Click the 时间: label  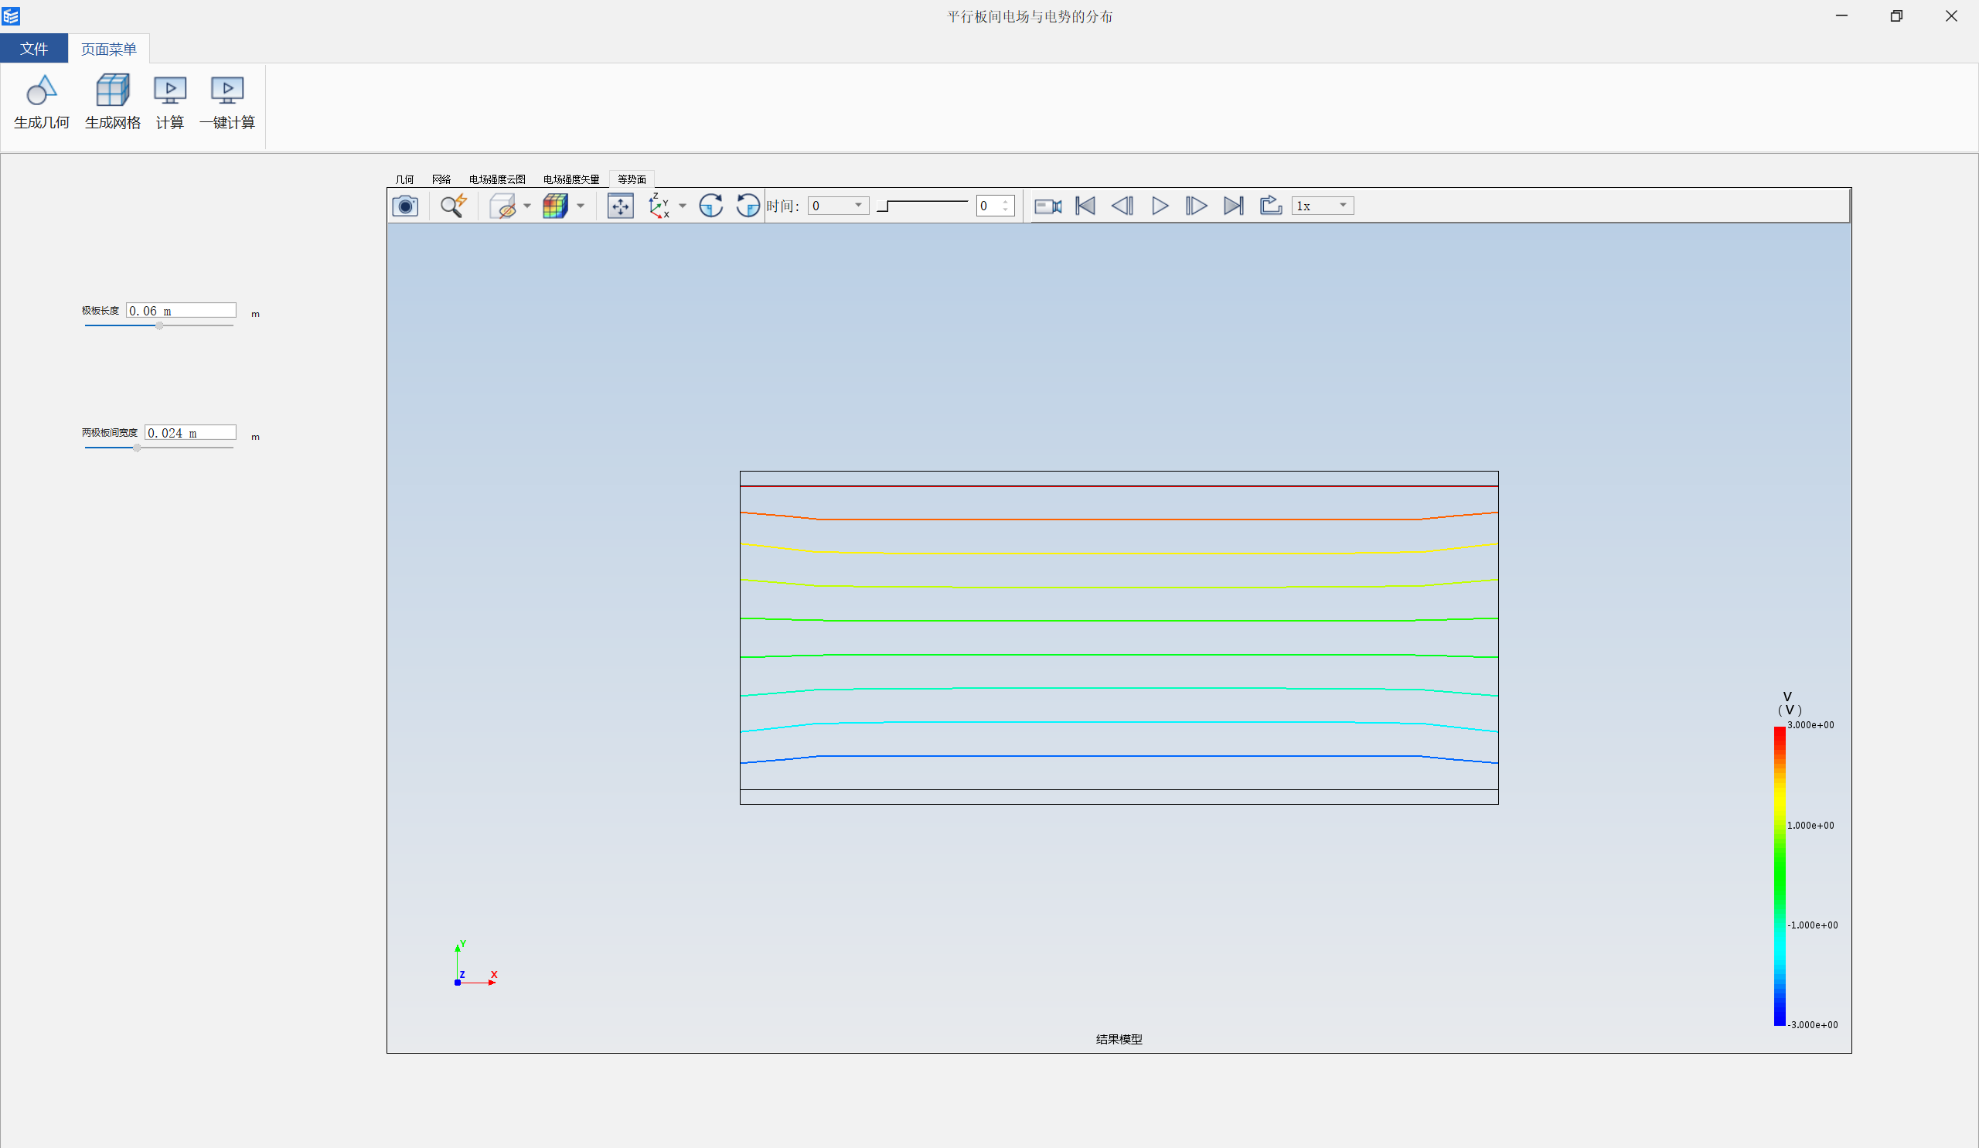[x=783, y=206]
